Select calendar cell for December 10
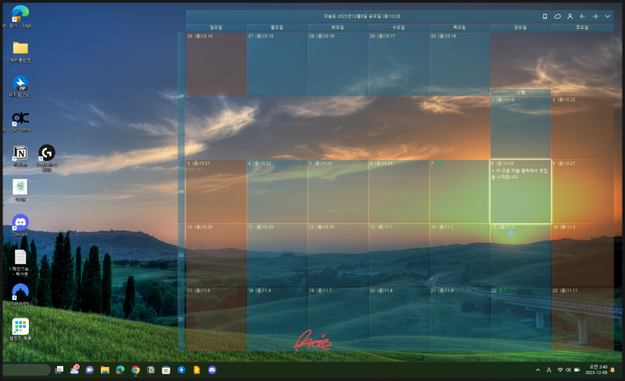The height and width of the screenshot is (381, 625). pyautogui.click(x=216, y=255)
